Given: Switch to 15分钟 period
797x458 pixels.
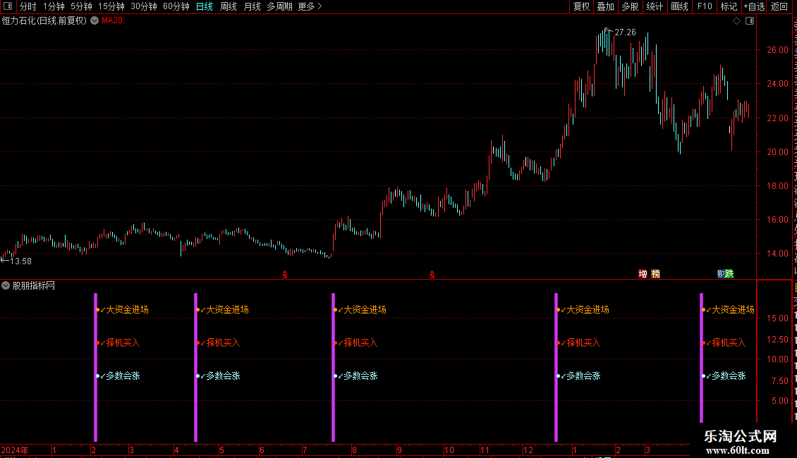Looking at the screenshot, I should pyautogui.click(x=111, y=6).
